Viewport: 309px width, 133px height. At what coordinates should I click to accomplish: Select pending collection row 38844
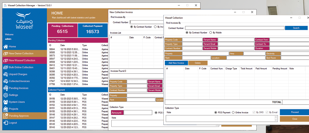(78, 49)
